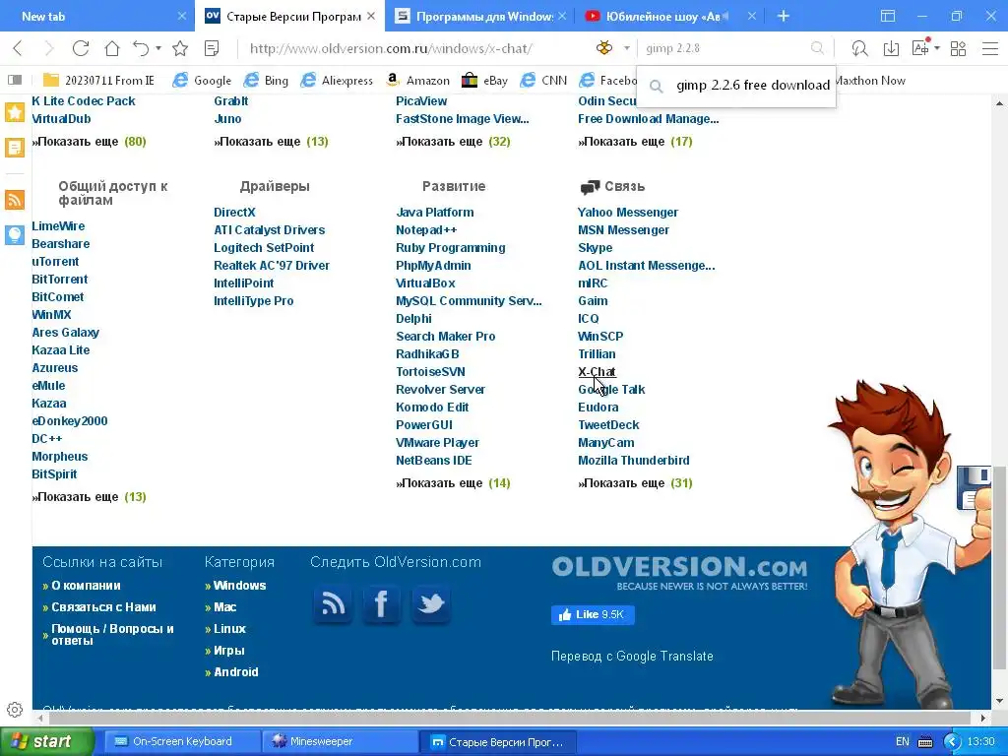The height and width of the screenshot is (756, 1008).
Task: Click the horizontal scrollbar at page bottom
Action: [508, 718]
